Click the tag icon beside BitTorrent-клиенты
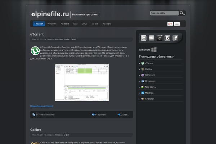The image size is (216, 144). 34,114
